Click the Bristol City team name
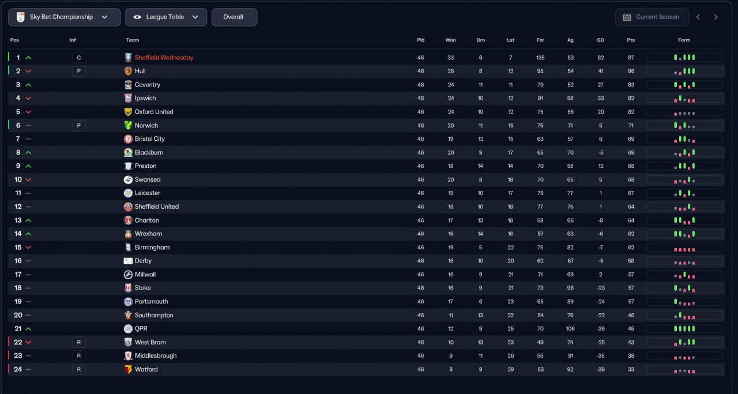 click(150, 139)
